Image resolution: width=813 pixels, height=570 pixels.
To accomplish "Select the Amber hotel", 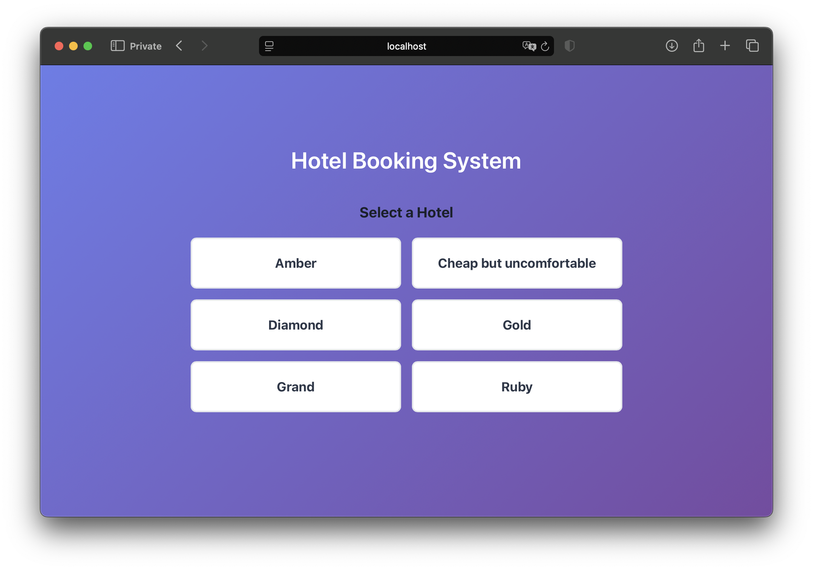I will (296, 263).
